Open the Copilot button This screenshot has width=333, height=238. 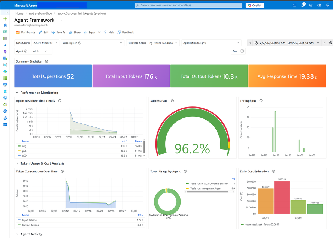pyautogui.click(x=255, y=6)
